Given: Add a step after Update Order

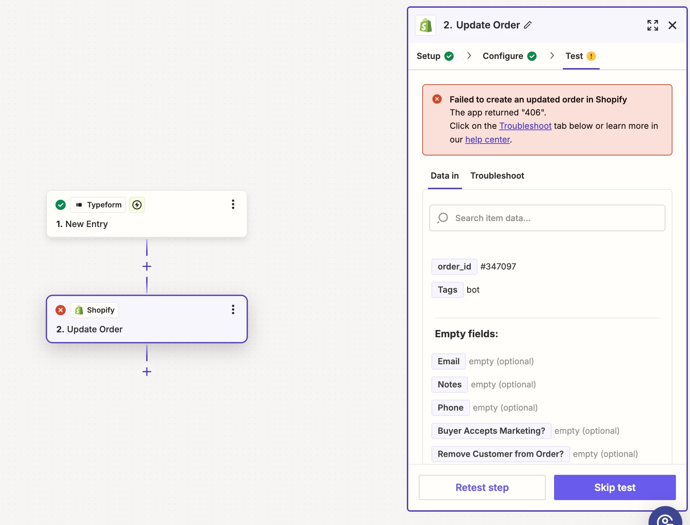Looking at the screenshot, I should click(x=147, y=372).
